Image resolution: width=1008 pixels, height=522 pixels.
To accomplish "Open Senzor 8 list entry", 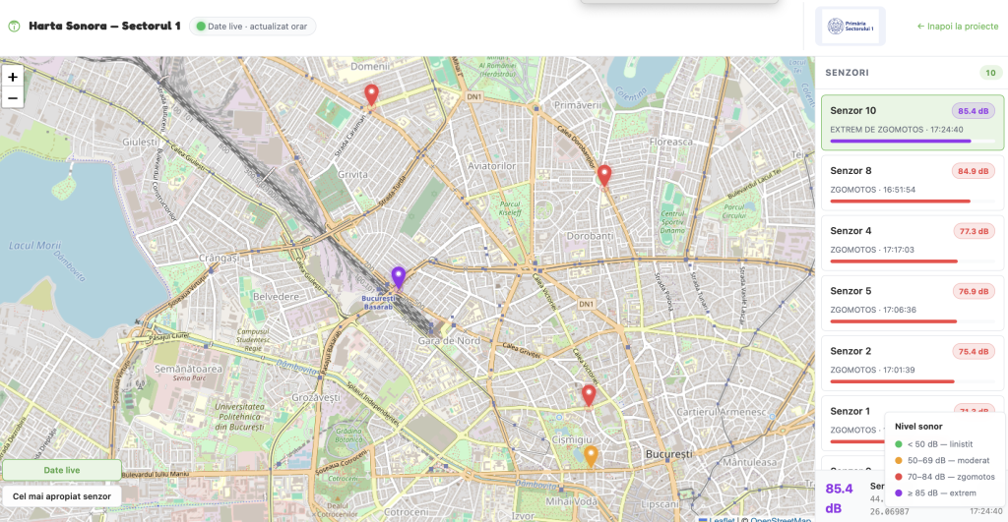I will click(x=912, y=182).
